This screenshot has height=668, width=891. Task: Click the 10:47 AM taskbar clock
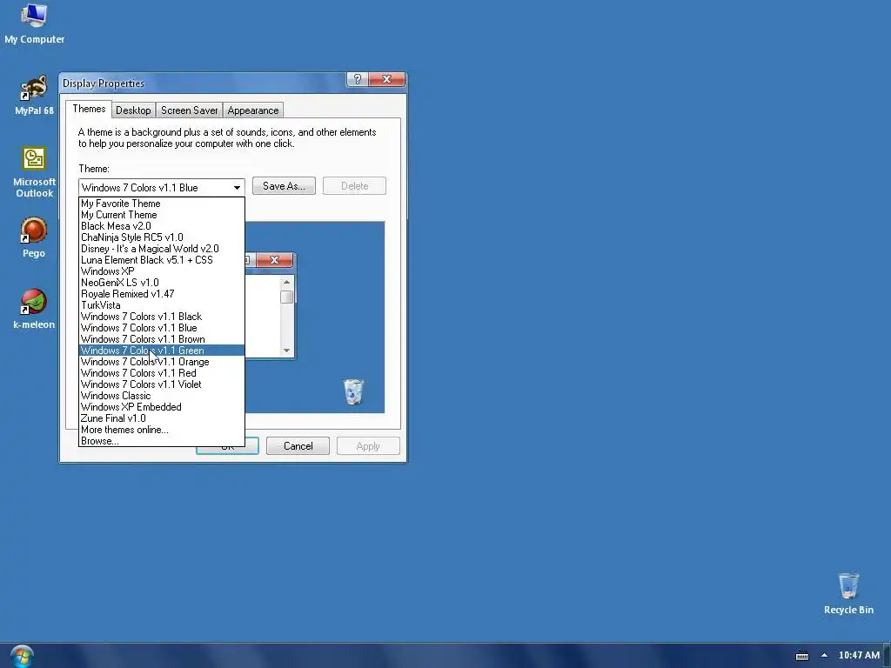(x=859, y=655)
